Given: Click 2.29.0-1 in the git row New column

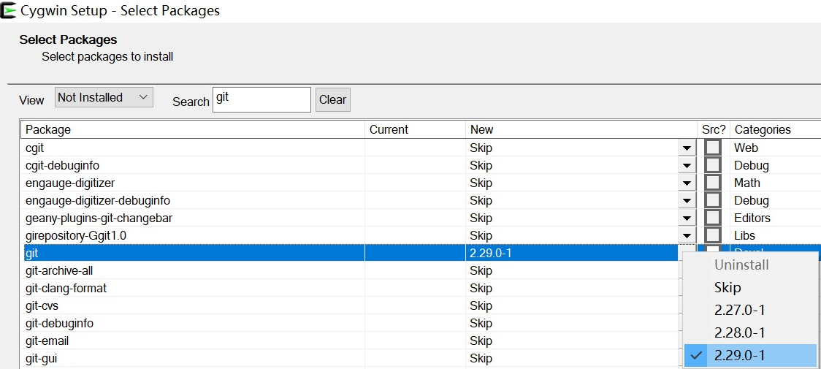Looking at the screenshot, I should 491,253.
